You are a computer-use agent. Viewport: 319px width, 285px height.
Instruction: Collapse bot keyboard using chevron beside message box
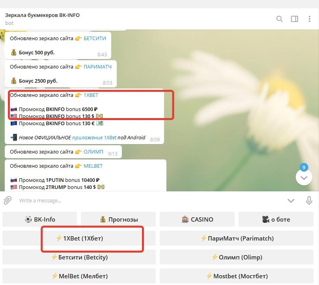point(291,201)
